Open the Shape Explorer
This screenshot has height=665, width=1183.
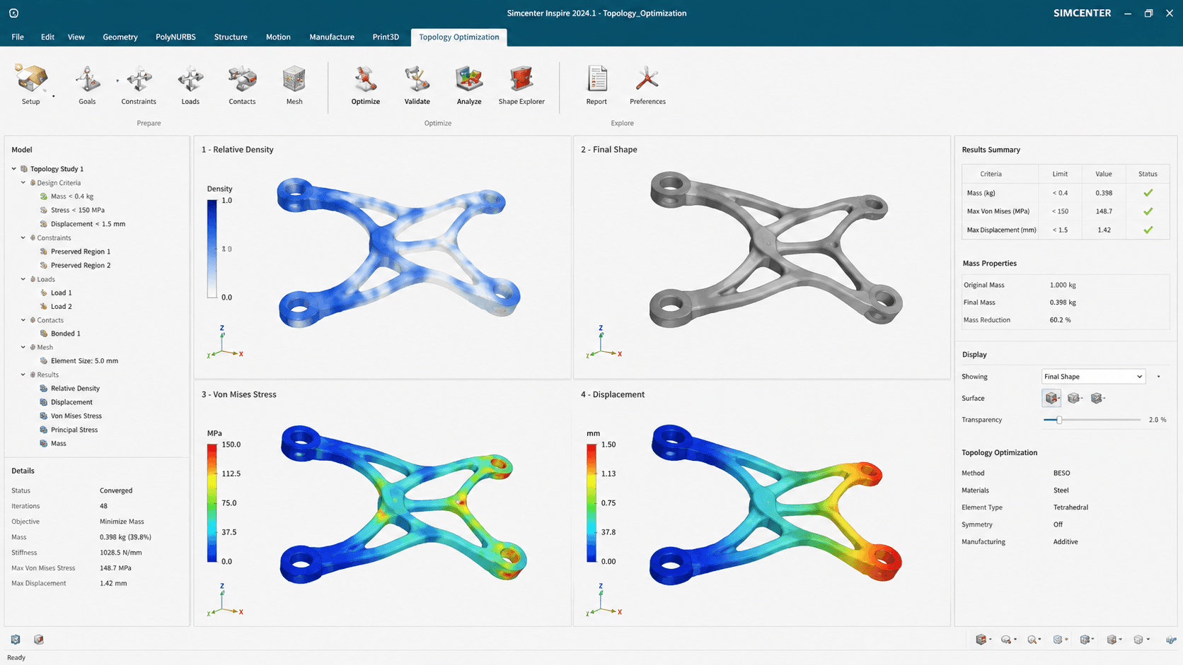521,84
